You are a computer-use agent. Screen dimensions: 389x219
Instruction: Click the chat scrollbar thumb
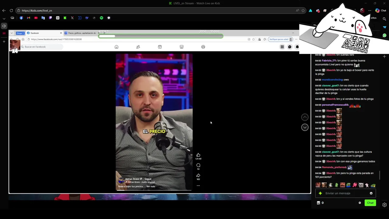[x=380, y=175]
